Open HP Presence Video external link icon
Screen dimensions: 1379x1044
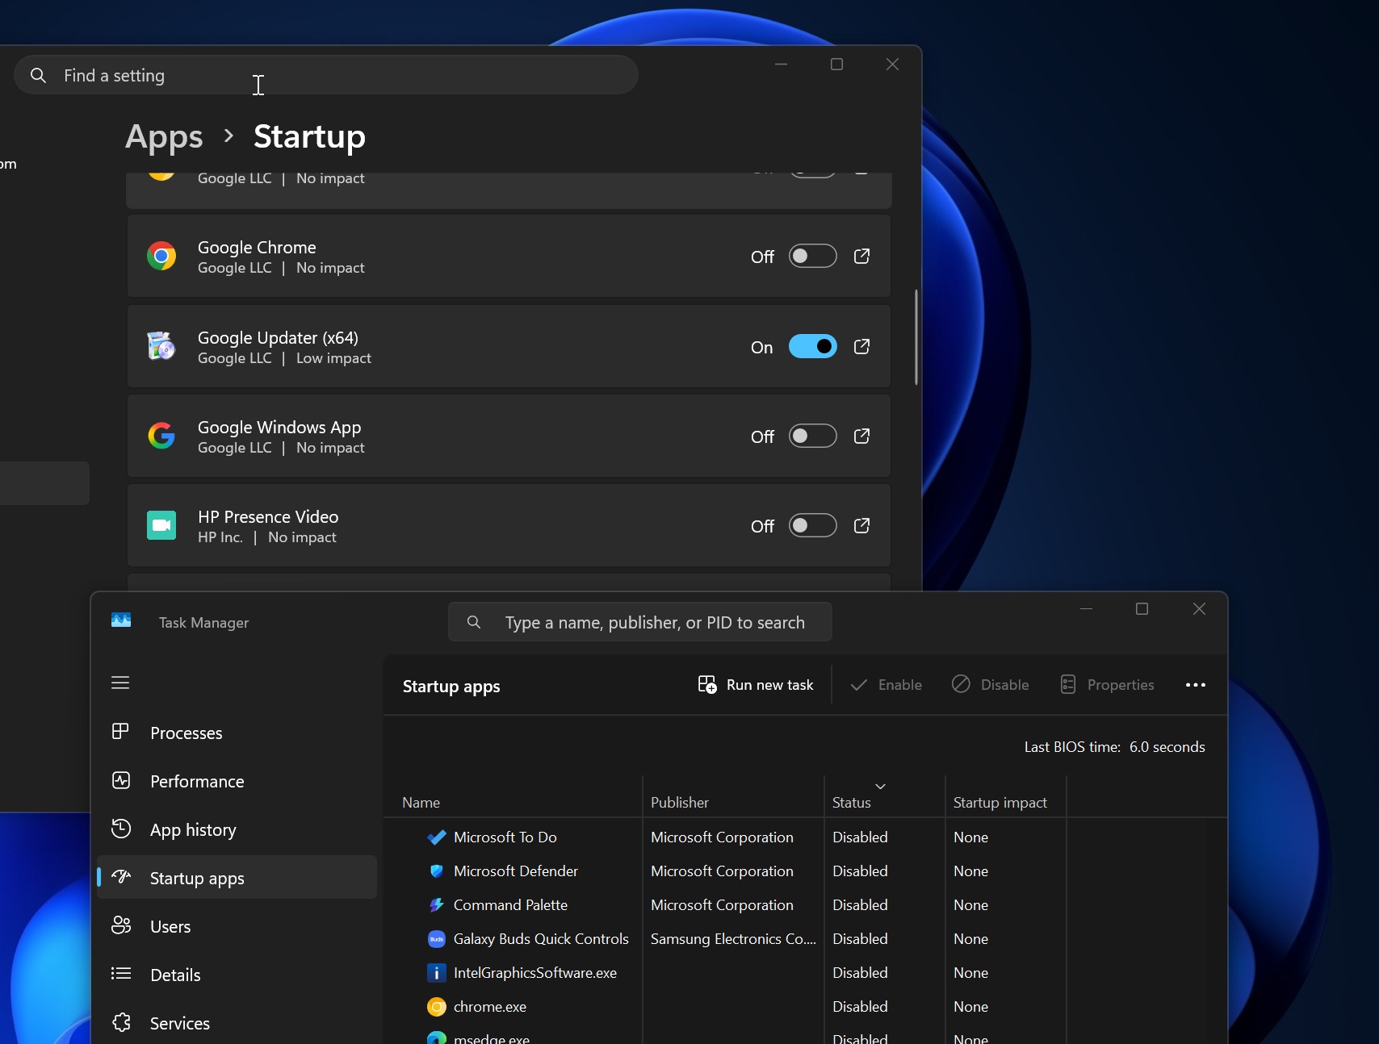tap(861, 525)
